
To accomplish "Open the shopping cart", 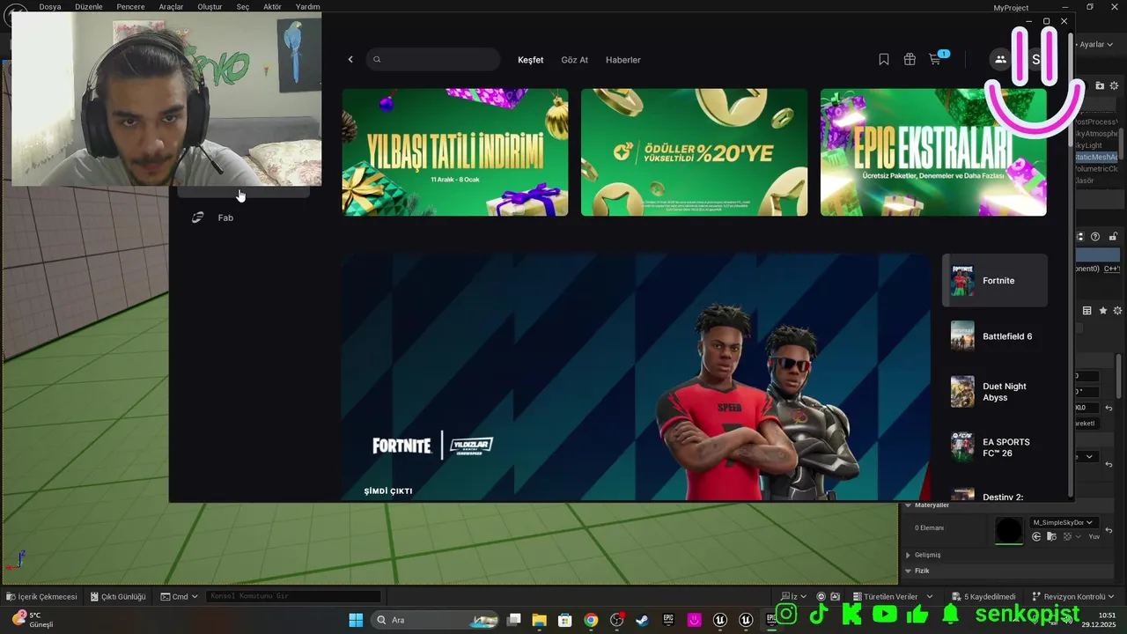I will tap(936, 60).
